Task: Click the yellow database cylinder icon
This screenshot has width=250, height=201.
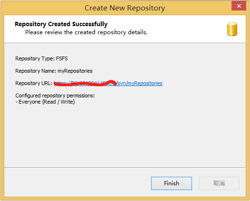Action: click(x=232, y=29)
